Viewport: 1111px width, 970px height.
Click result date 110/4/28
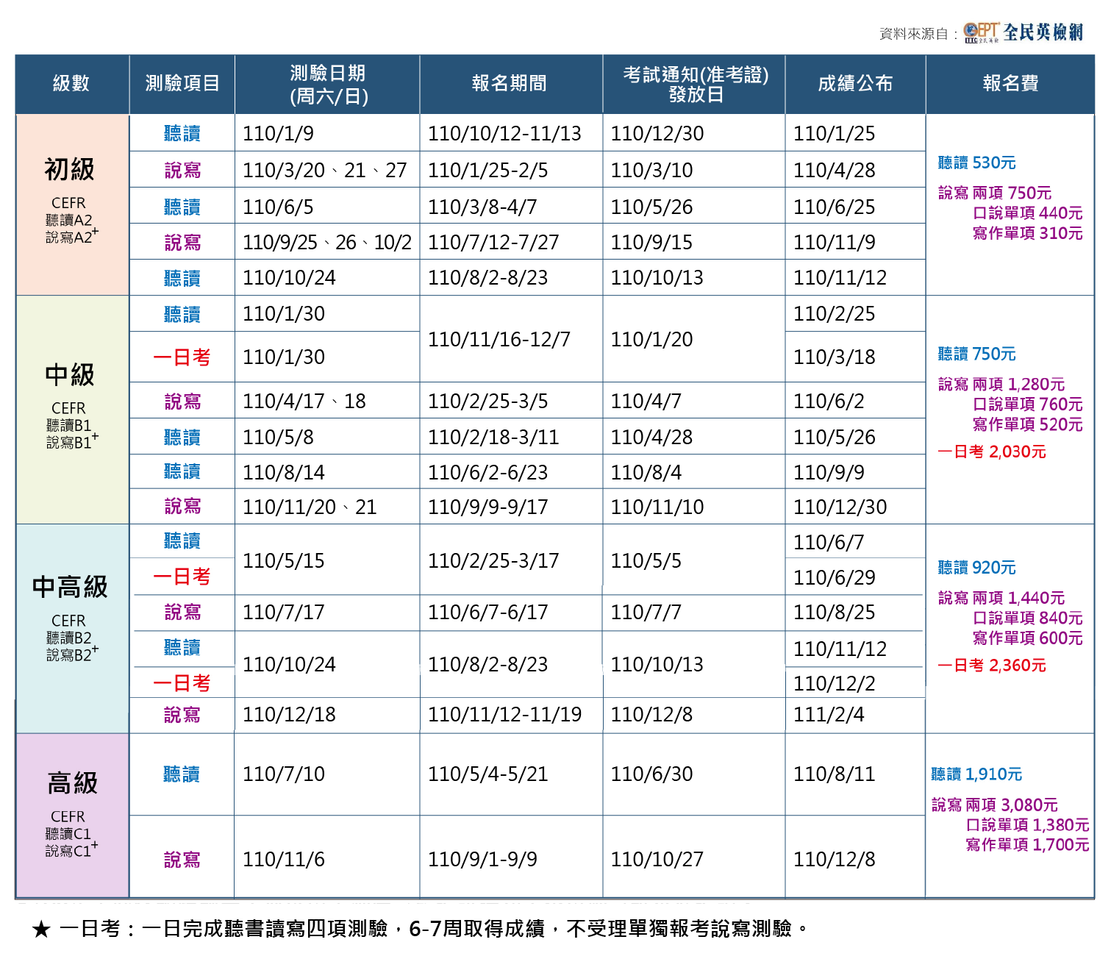[834, 171]
